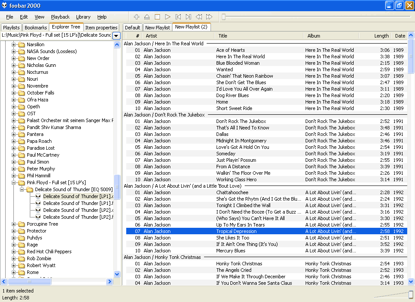Open the Library menu
Image resolution: width=415 pixels, height=302 pixels.
coord(83,17)
